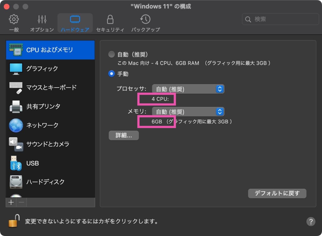Select the 自動（推奨） option
322x236 pixels.
tap(111, 54)
